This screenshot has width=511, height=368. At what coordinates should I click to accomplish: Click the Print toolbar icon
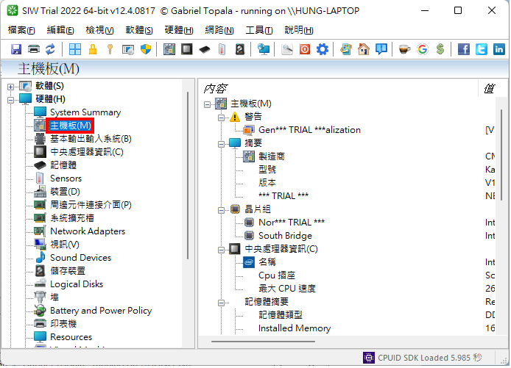tap(34, 49)
